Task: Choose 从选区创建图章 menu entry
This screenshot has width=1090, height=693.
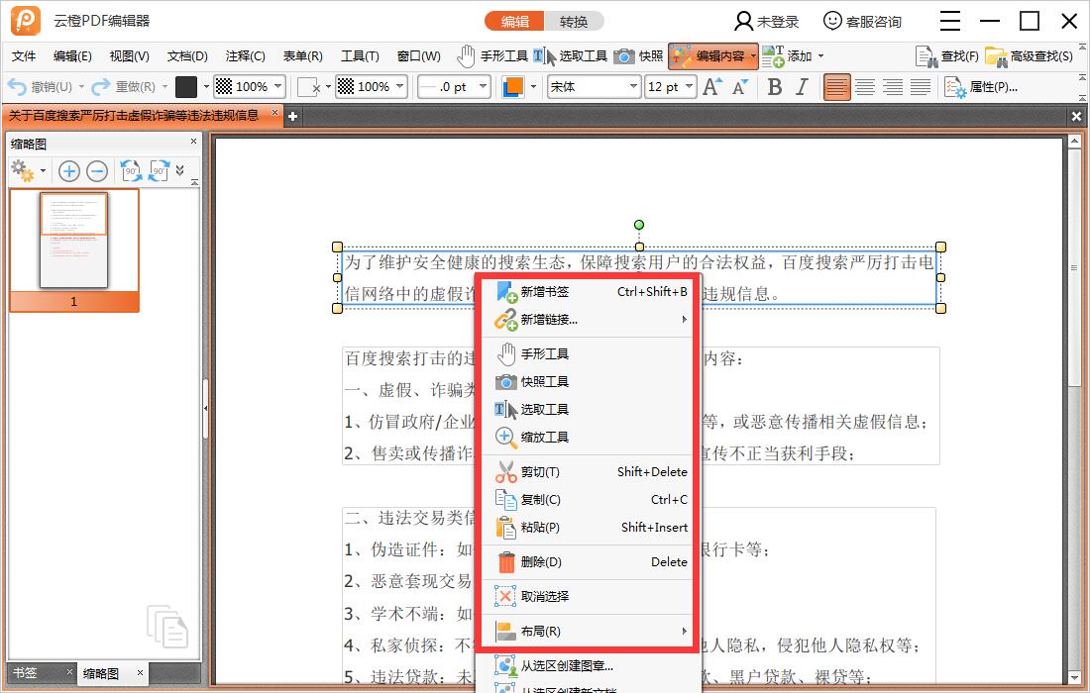Action: pos(588,666)
